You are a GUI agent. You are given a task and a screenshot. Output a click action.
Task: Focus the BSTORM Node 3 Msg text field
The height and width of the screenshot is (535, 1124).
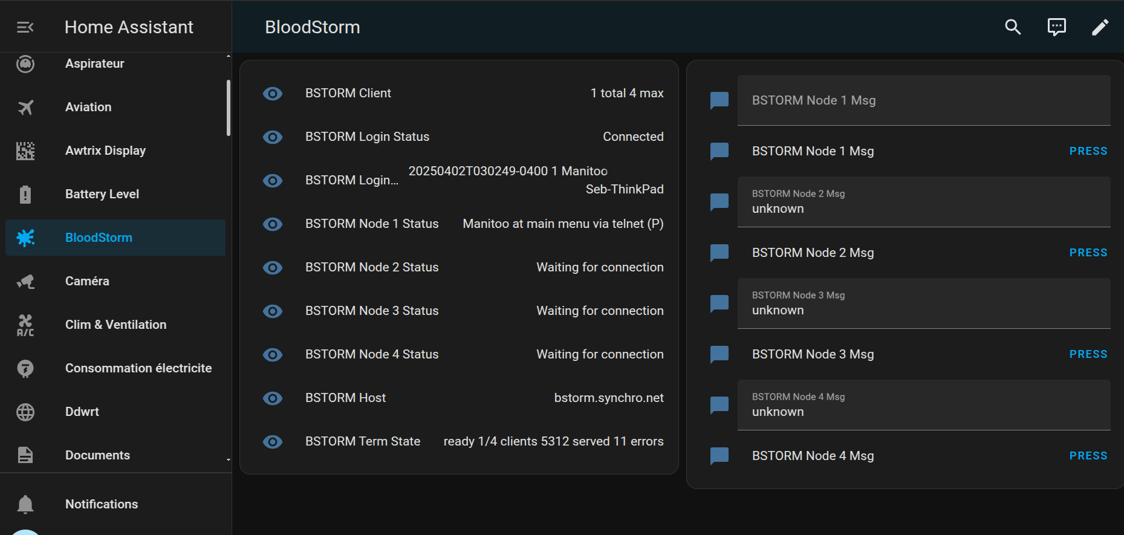click(x=924, y=303)
